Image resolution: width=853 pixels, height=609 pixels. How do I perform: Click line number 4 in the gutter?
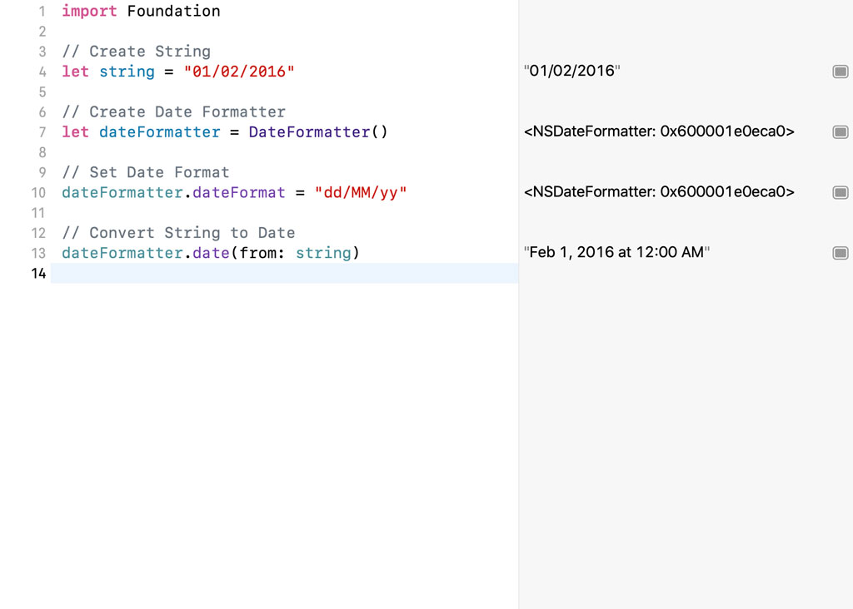pos(42,72)
